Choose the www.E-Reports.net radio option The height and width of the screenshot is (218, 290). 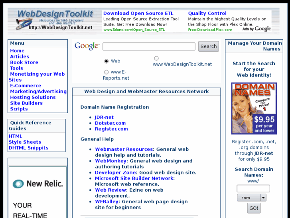click(x=106, y=72)
